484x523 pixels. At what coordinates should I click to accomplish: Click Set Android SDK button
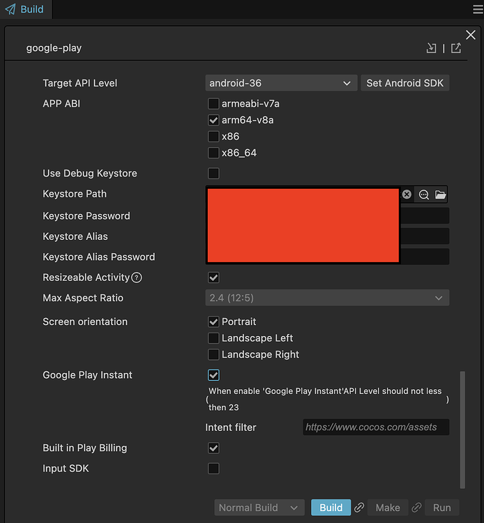[405, 83]
